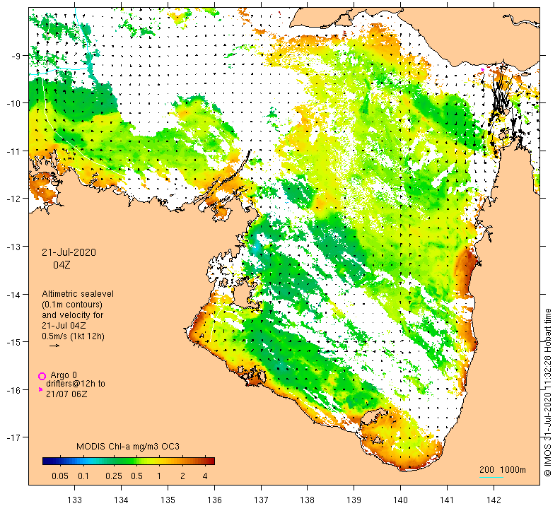Click the magenta drifter marker near Torres Strait
The image size is (560, 506).
482,69
